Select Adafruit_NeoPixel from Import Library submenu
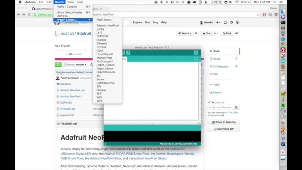The width and height of the screenshot is (302, 170). pyautogui.click(x=108, y=25)
